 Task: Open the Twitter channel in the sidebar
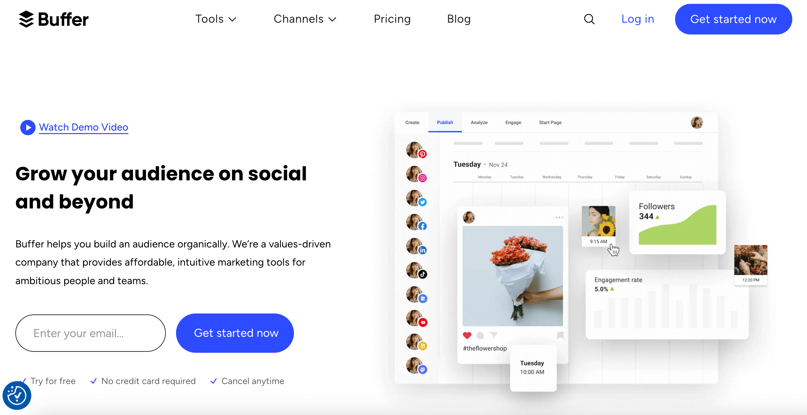[423, 202]
